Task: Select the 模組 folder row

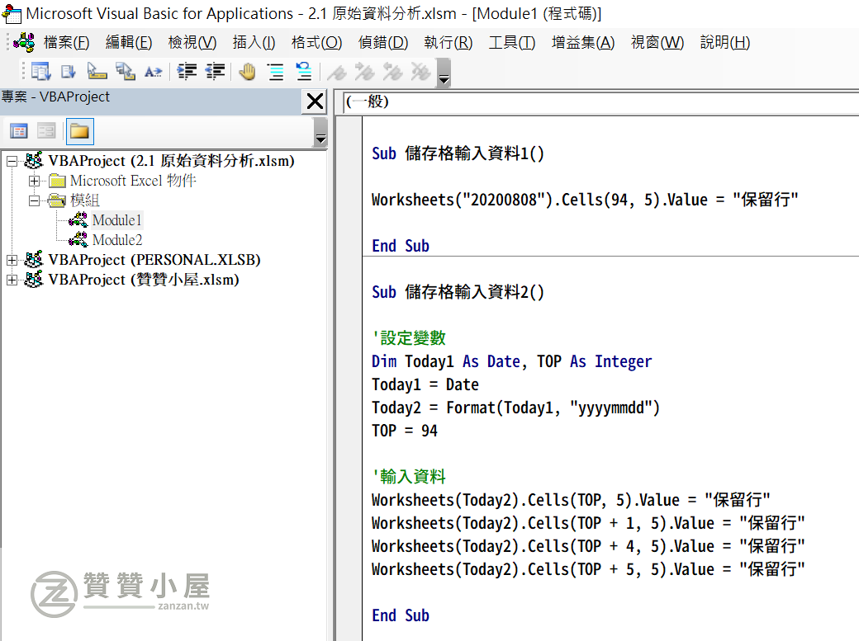Action: (84, 200)
